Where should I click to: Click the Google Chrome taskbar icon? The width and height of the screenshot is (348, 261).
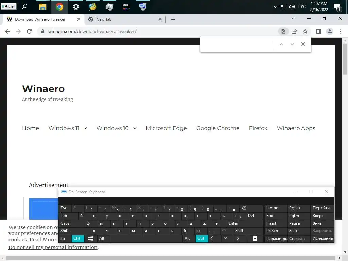click(59, 7)
